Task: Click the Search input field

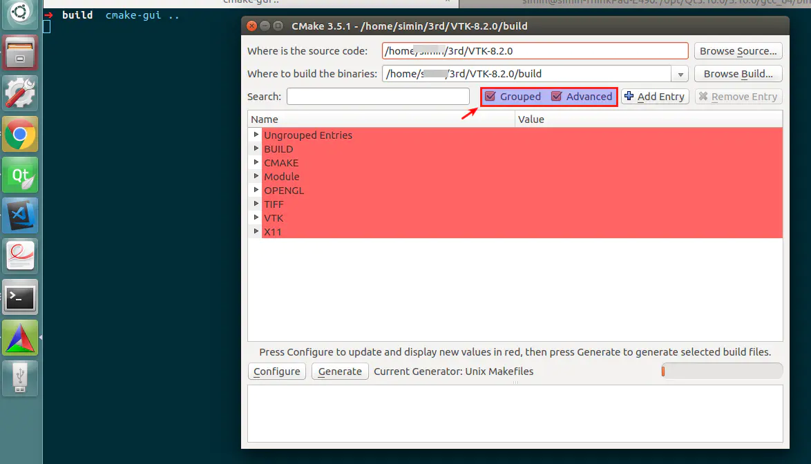Action: coord(378,97)
